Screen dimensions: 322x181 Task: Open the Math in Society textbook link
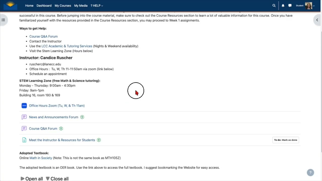point(41,158)
